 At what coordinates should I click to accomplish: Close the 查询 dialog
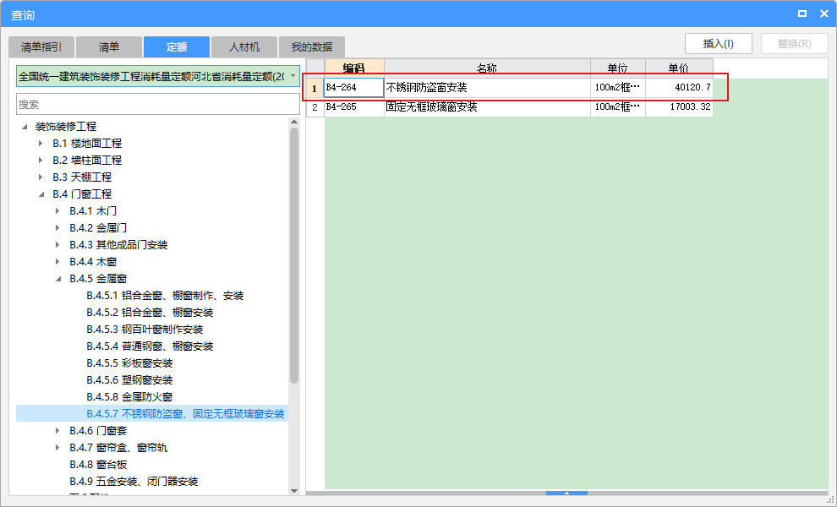coord(824,14)
